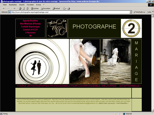Expand the Forward button history dropdown
This screenshot has width=154, height=115.
click(17, 9)
